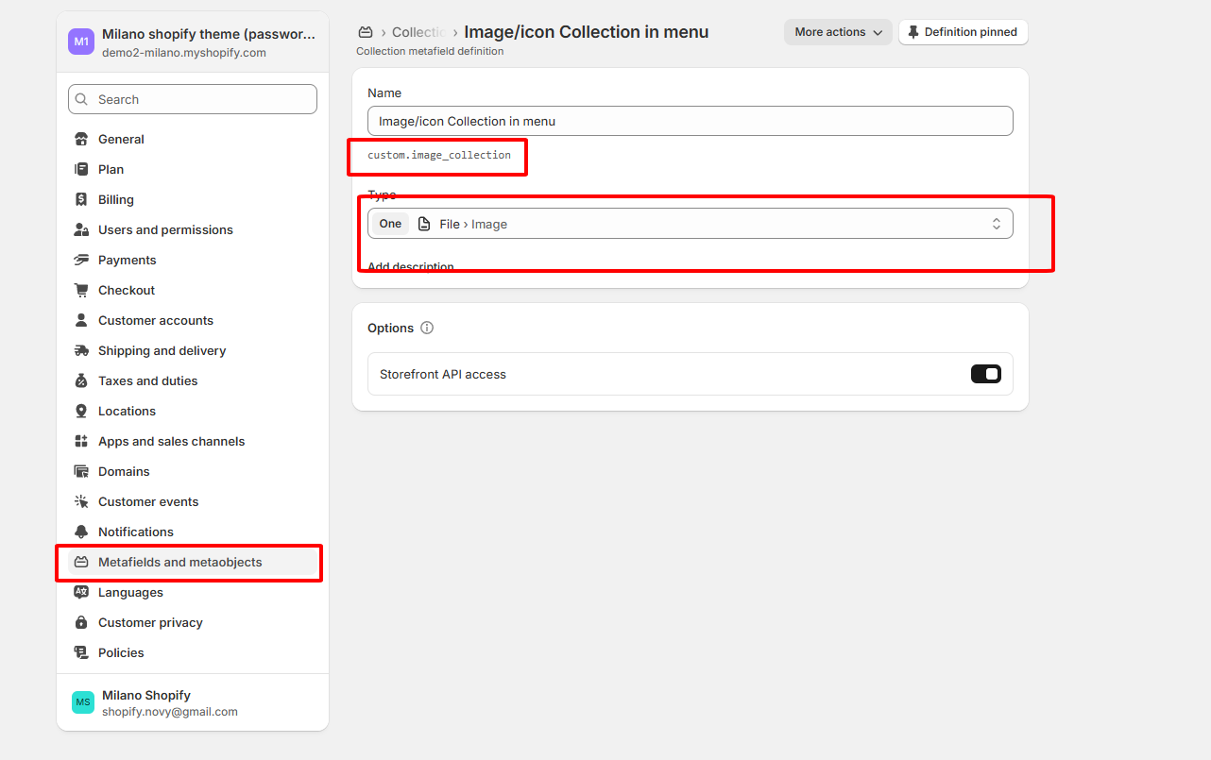Expand the File Image type selector
This screenshot has width=1211, height=760.
690,224
